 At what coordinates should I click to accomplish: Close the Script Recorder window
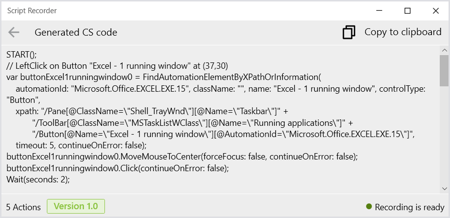tap(435, 11)
